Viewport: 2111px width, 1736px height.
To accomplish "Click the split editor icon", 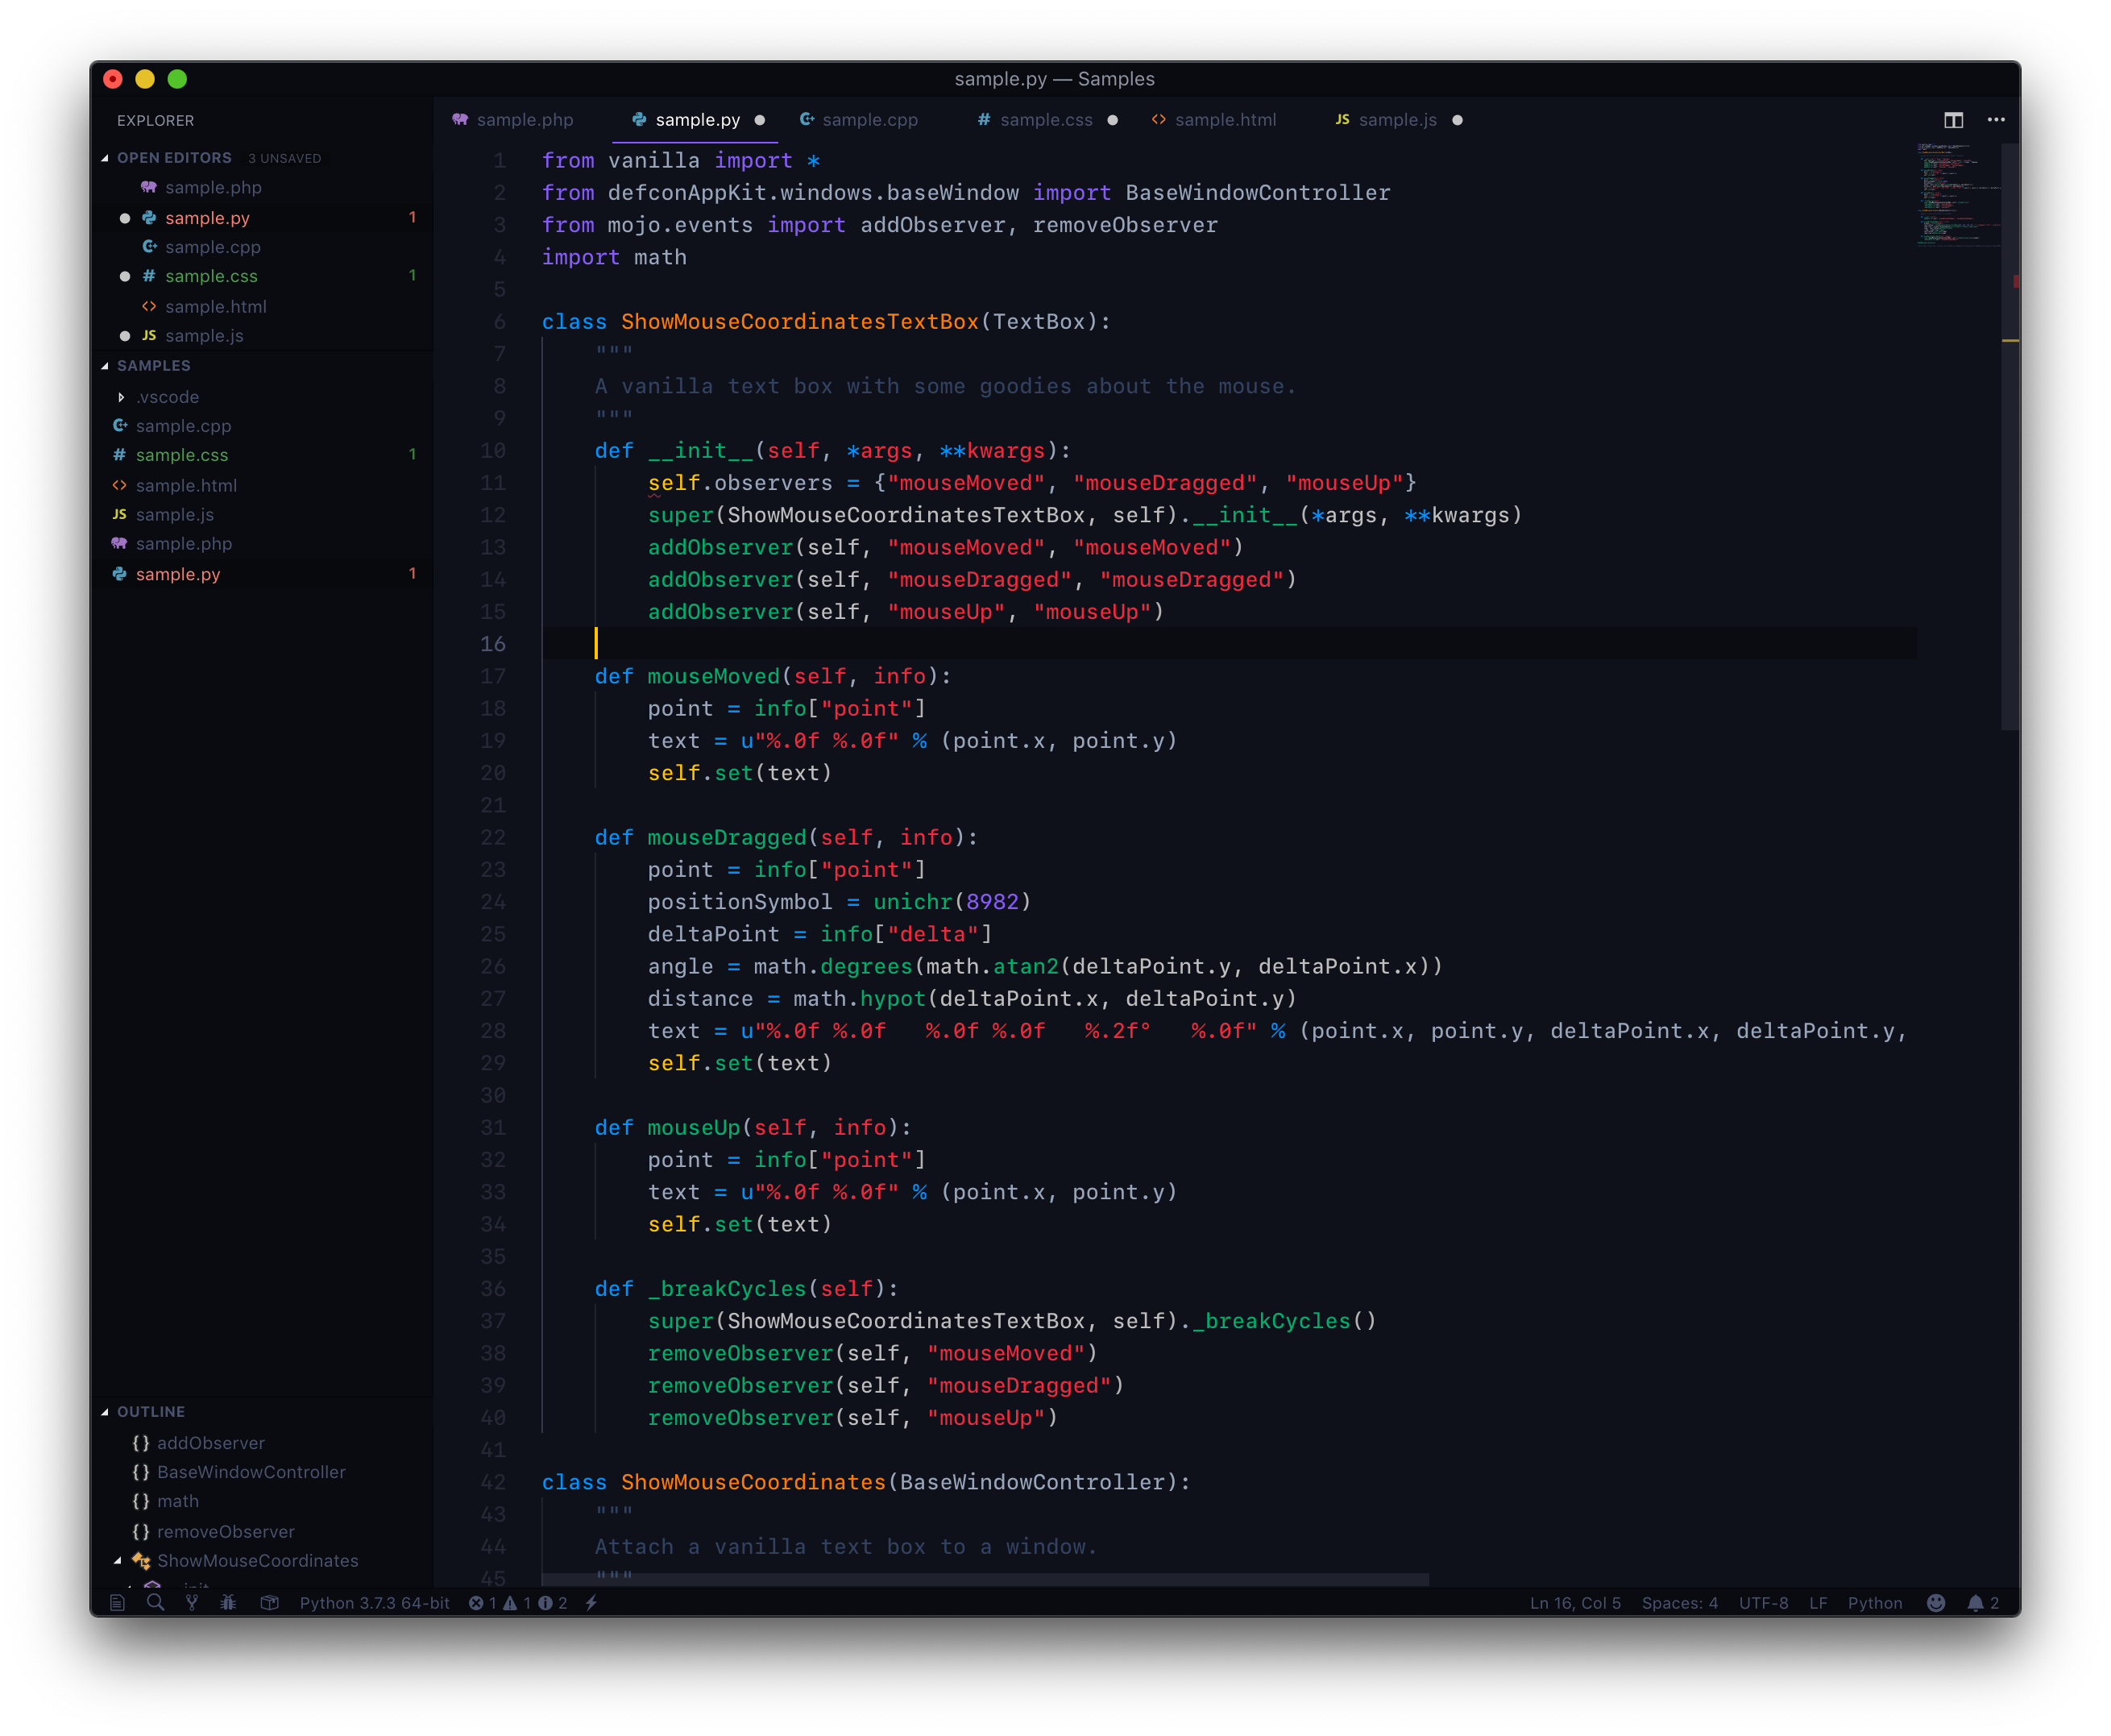I will click(x=1953, y=120).
